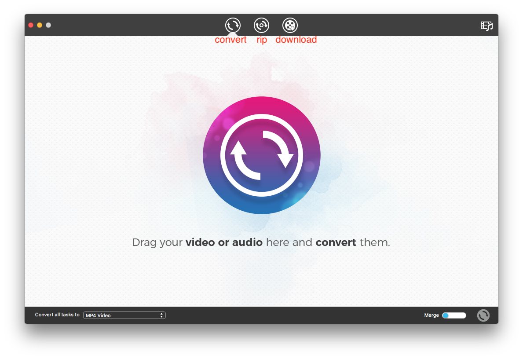Click the arrows on the format selector
This screenshot has width=523, height=359.
point(161,315)
